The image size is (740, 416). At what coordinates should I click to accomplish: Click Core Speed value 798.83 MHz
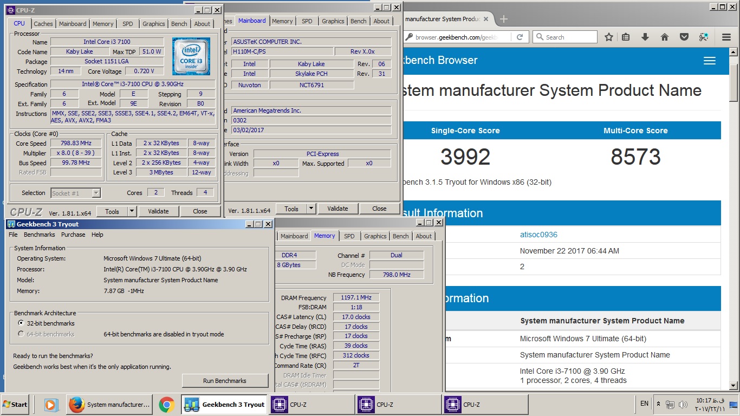click(x=76, y=144)
